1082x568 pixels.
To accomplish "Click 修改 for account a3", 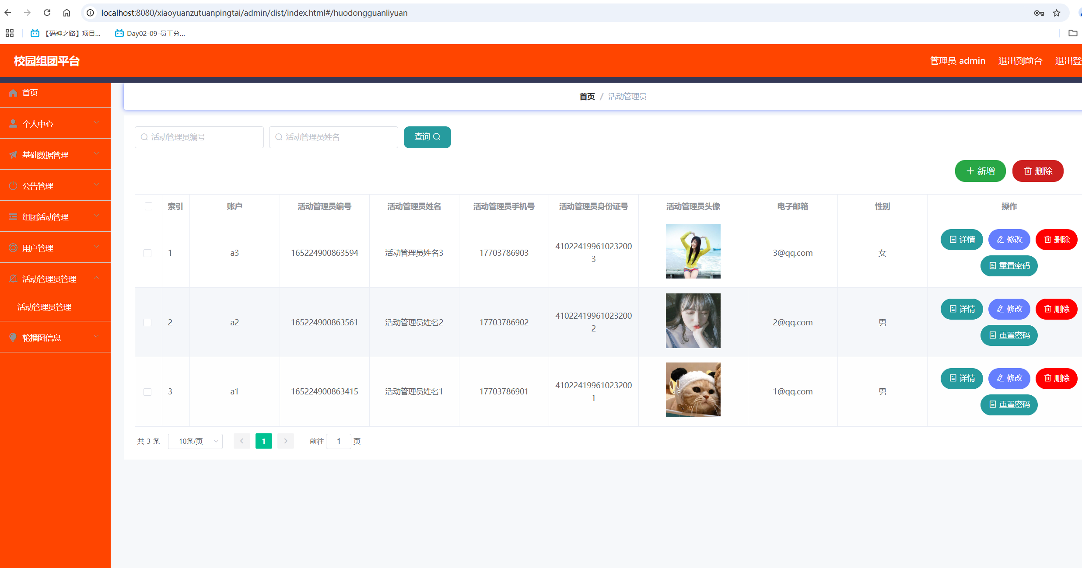I will [1009, 240].
